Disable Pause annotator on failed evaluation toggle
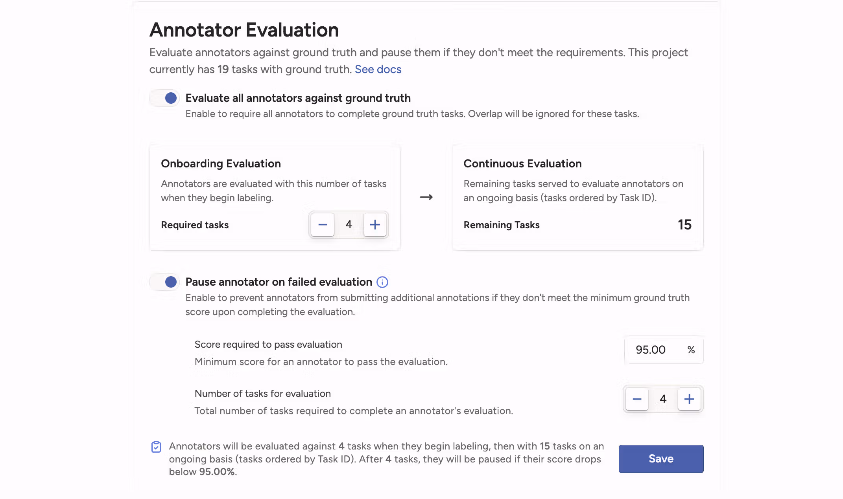 (x=165, y=282)
